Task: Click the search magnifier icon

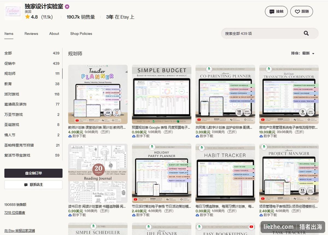Action: (306, 33)
